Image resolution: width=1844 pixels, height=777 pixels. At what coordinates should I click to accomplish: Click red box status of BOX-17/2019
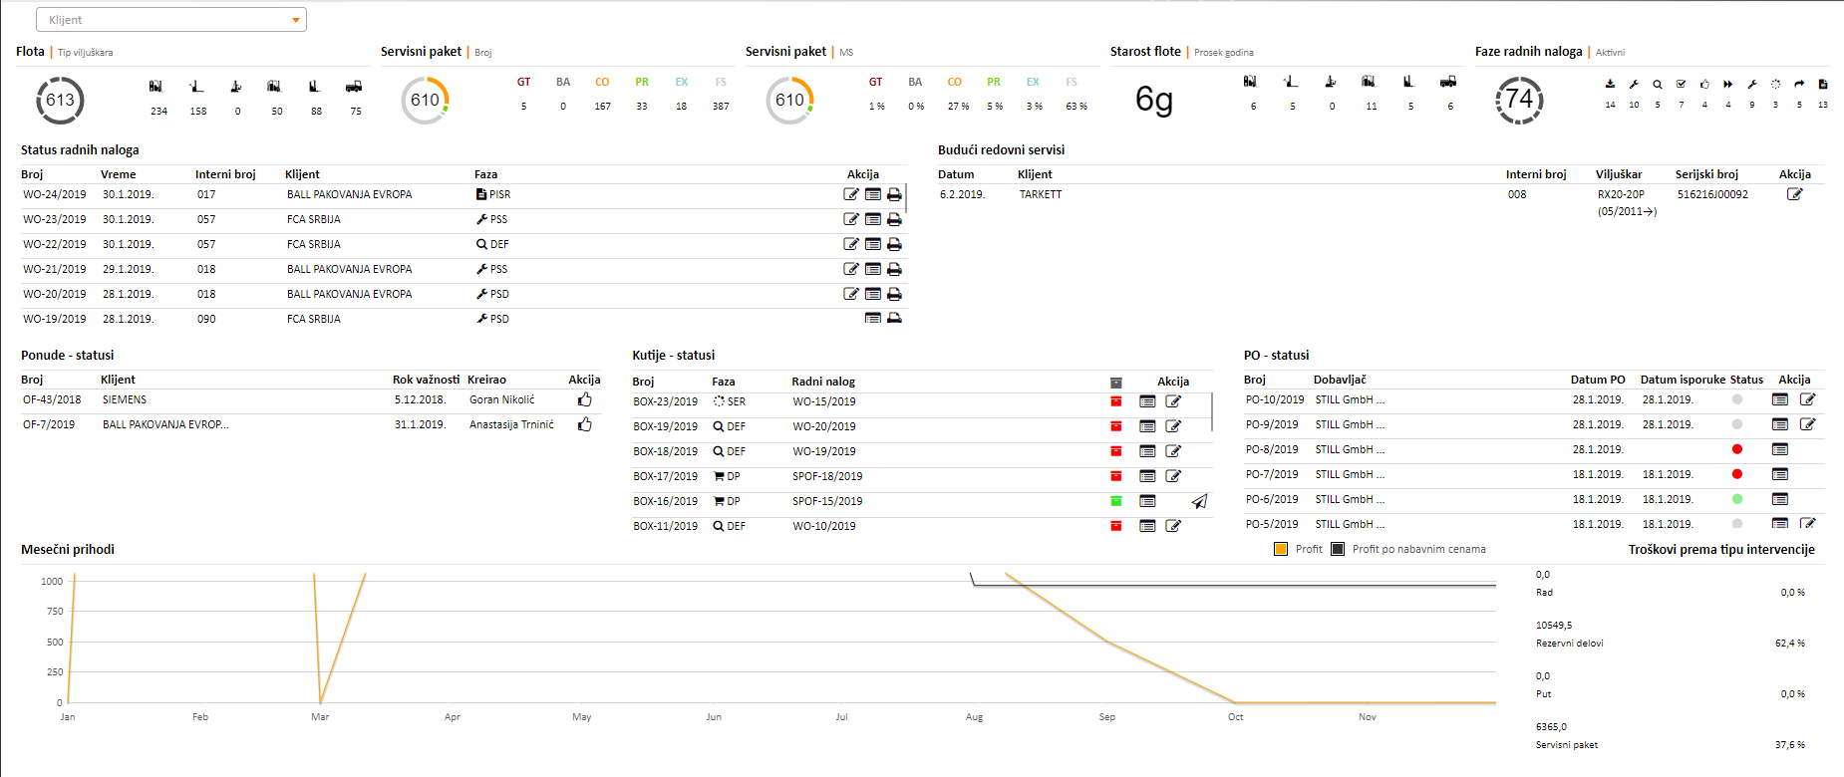click(1116, 476)
